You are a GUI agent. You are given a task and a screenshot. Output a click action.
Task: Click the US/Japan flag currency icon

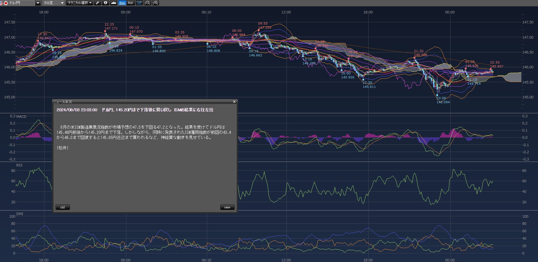click(x=4, y=3)
